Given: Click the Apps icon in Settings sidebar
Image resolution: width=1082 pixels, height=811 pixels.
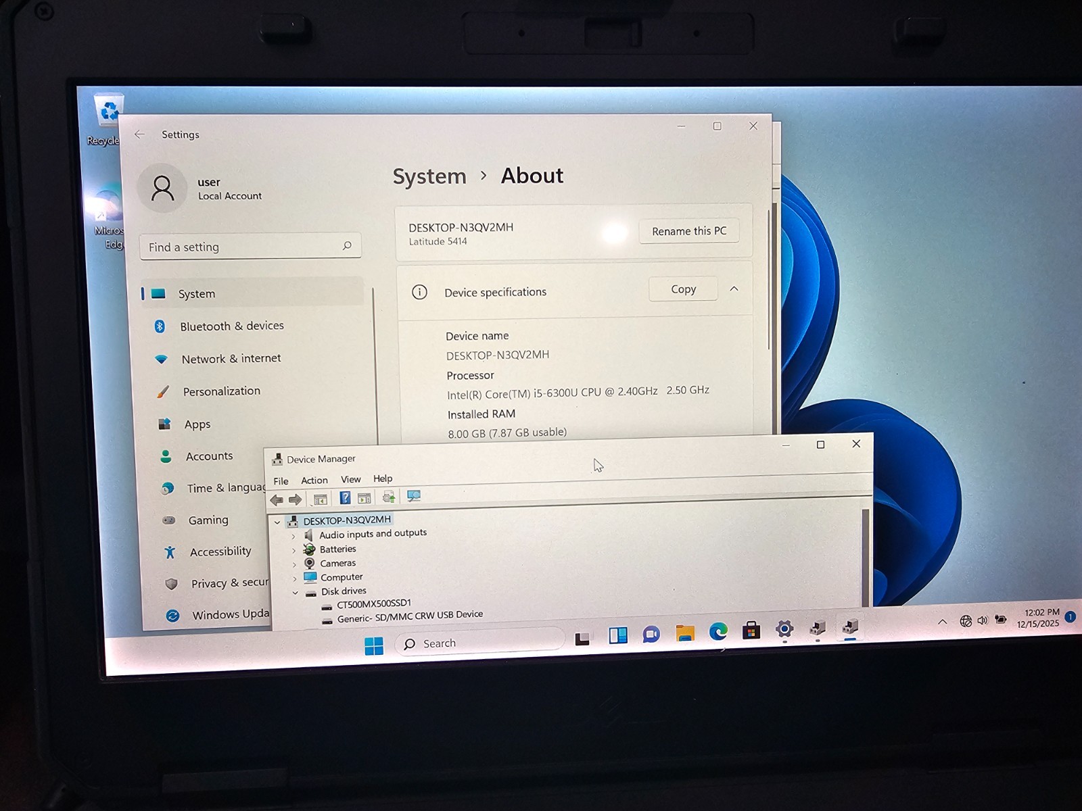Looking at the screenshot, I should 164,424.
